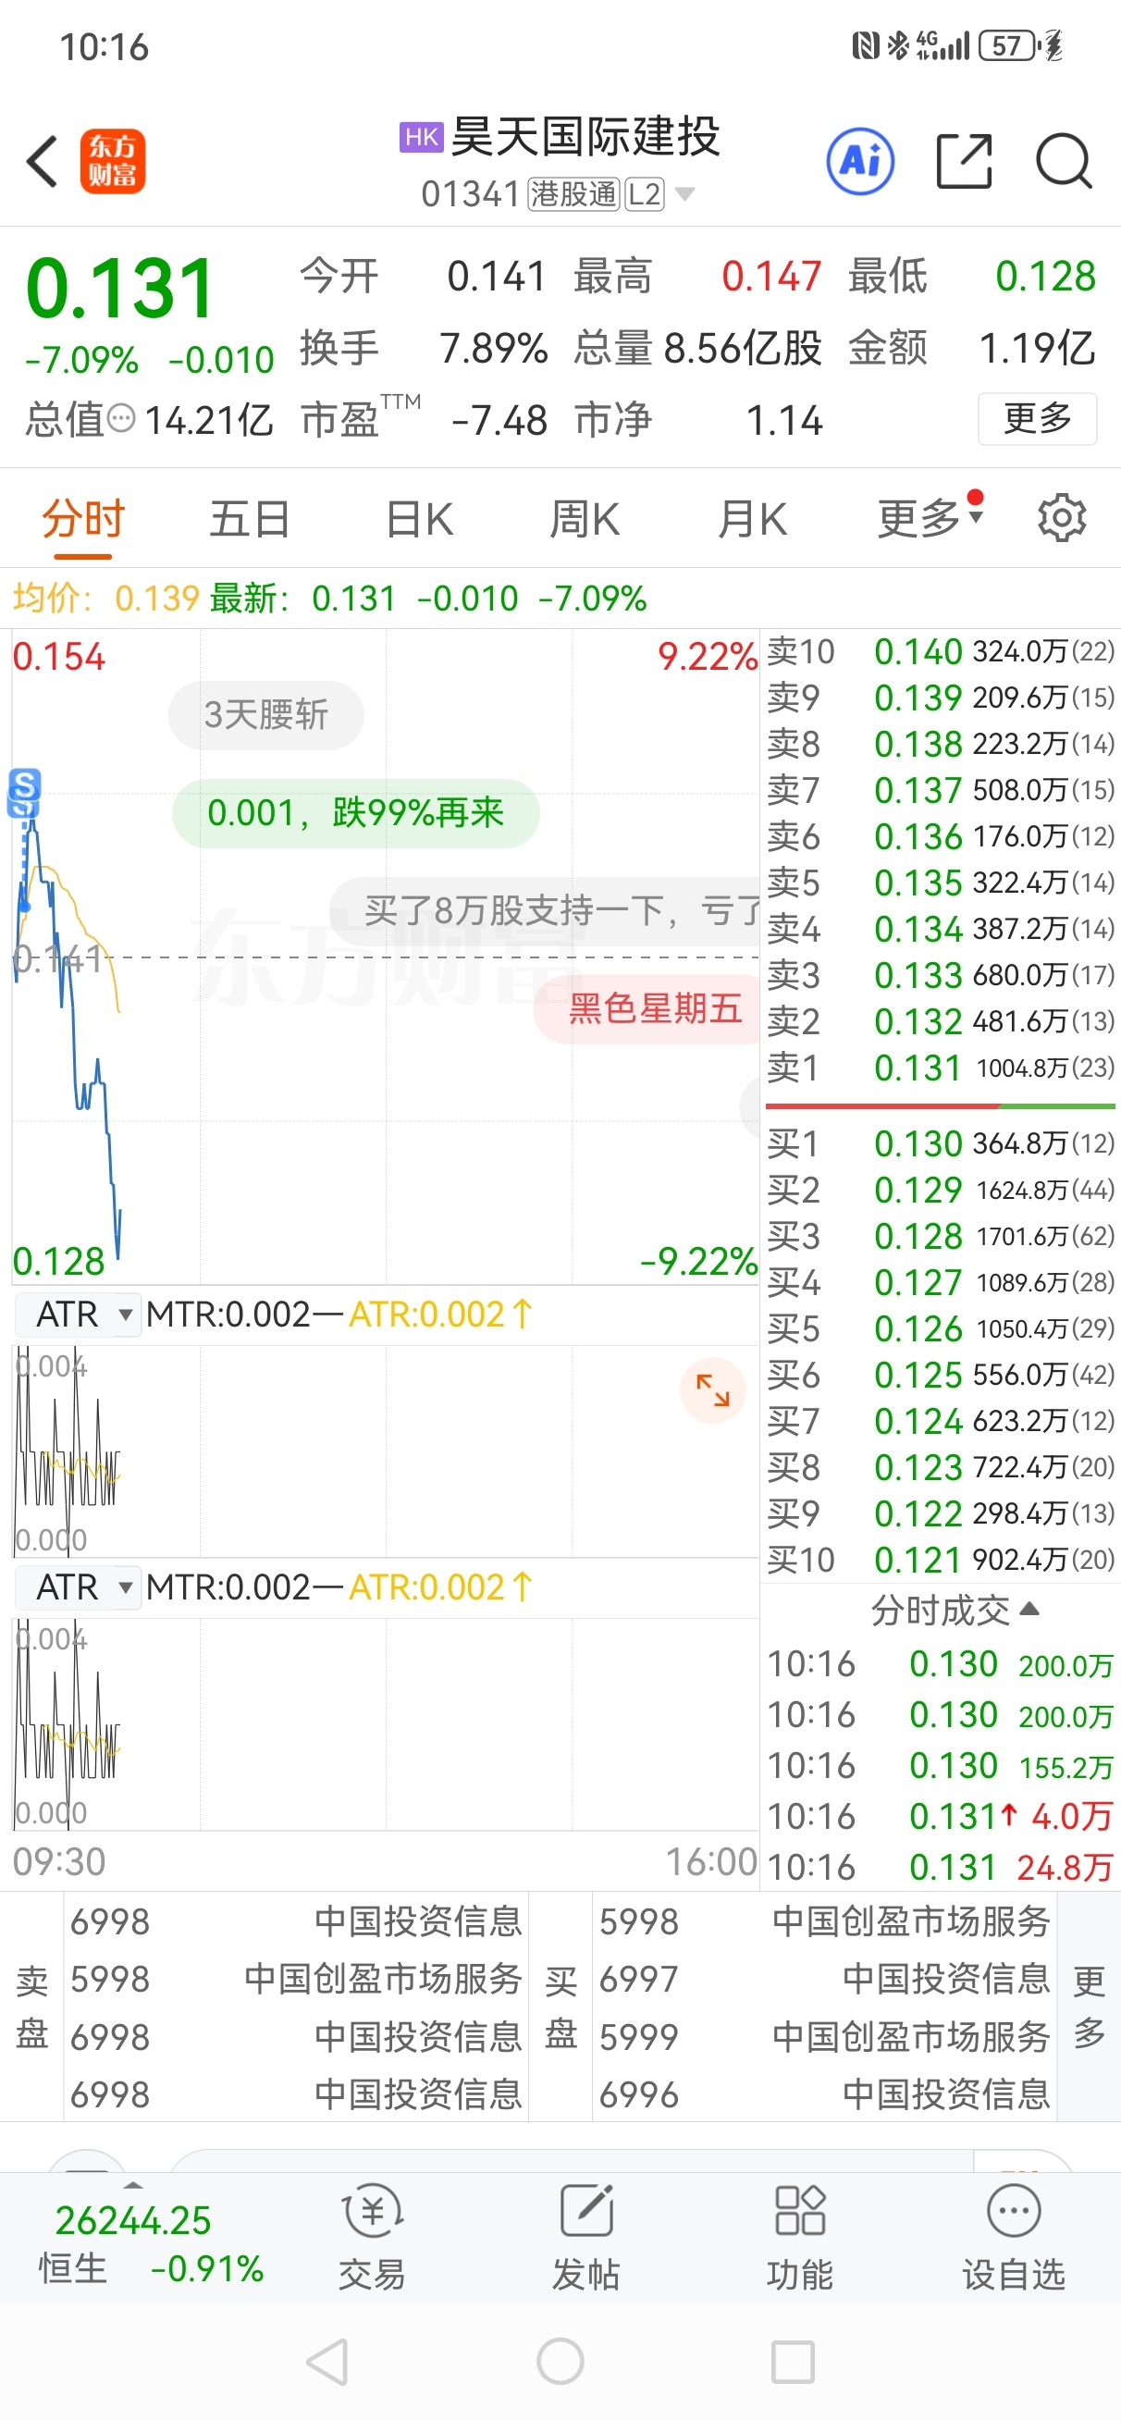The image size is (1121, 2420).
Task: Tap broker 6997 中国投资信息 in 买盘
Action: (824, 1980)
